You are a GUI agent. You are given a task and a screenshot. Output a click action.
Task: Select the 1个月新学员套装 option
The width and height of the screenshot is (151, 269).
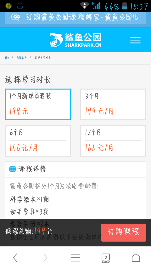point(38,105)
